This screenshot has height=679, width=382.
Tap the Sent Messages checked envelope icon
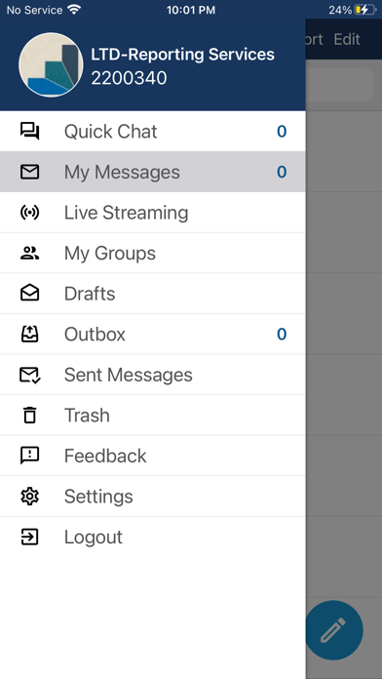point(30,375)
